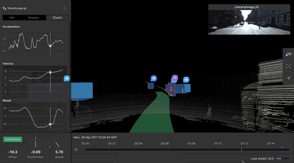The height and width of the screenshot is (163, 294).
Task: Click the Speed value 5.70
Action: pos(59,152)
